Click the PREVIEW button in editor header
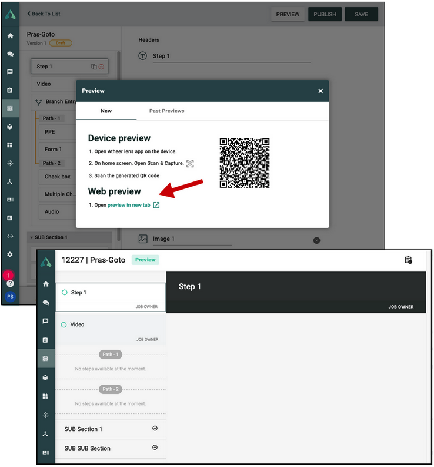This screenshot has height=467, width=434. click(x=288, y=14)
